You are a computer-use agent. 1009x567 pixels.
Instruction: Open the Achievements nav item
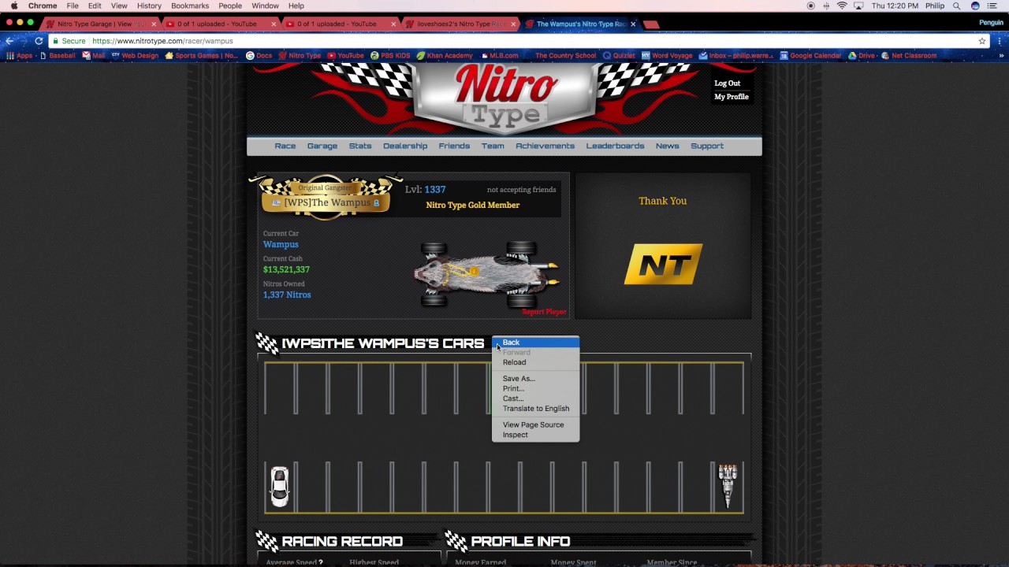click(x=545, y=146)
